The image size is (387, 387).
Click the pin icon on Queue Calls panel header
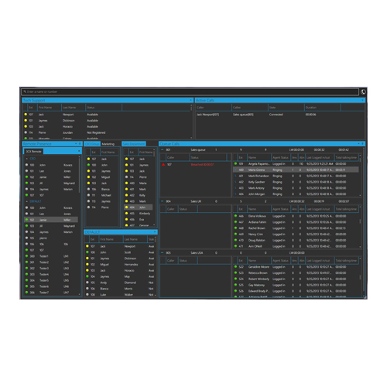pos(362,143)
